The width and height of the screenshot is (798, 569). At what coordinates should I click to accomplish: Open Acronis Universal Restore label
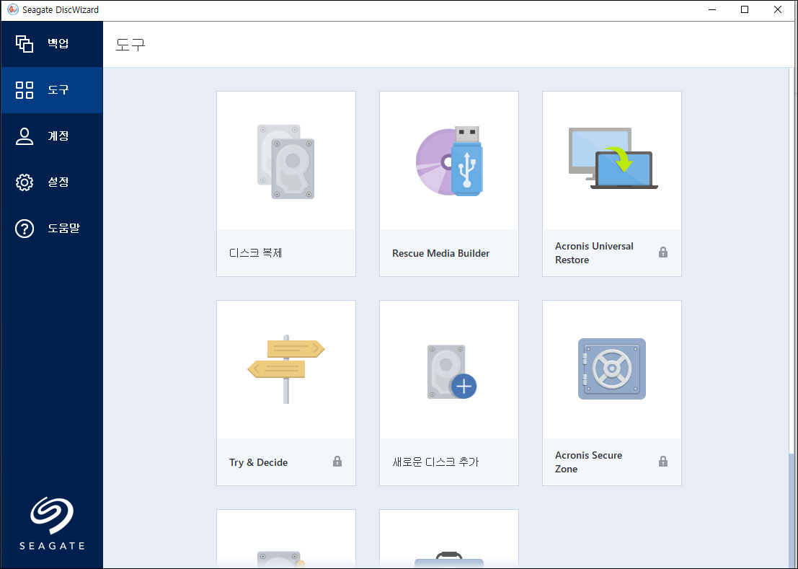(594, 253)
